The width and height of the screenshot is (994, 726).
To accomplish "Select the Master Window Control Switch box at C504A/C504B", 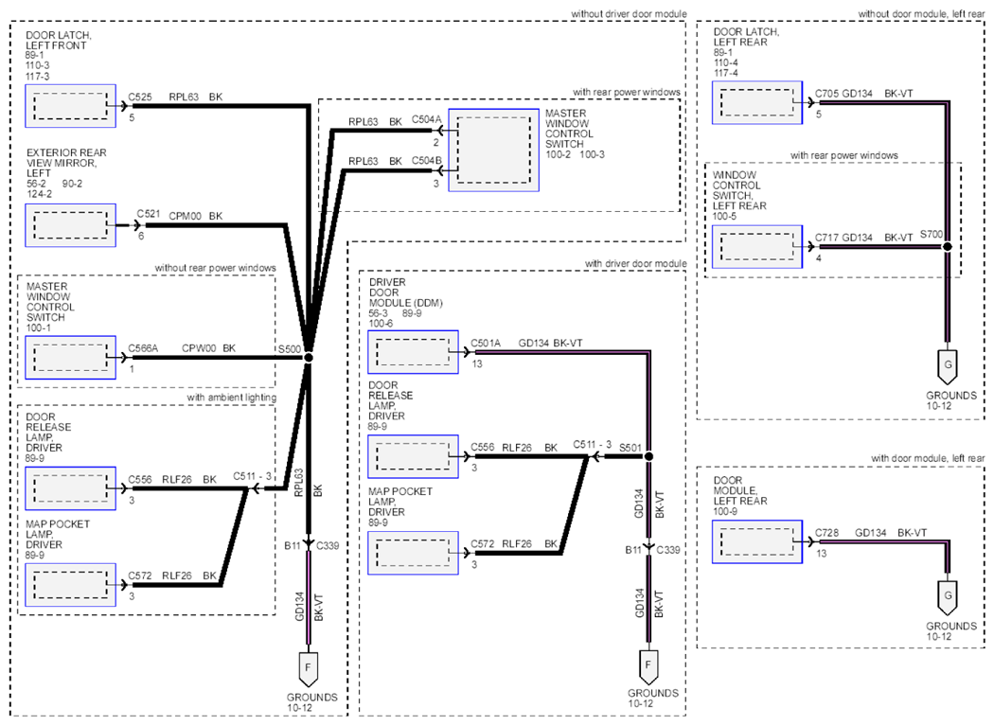I will pos(494,151).
